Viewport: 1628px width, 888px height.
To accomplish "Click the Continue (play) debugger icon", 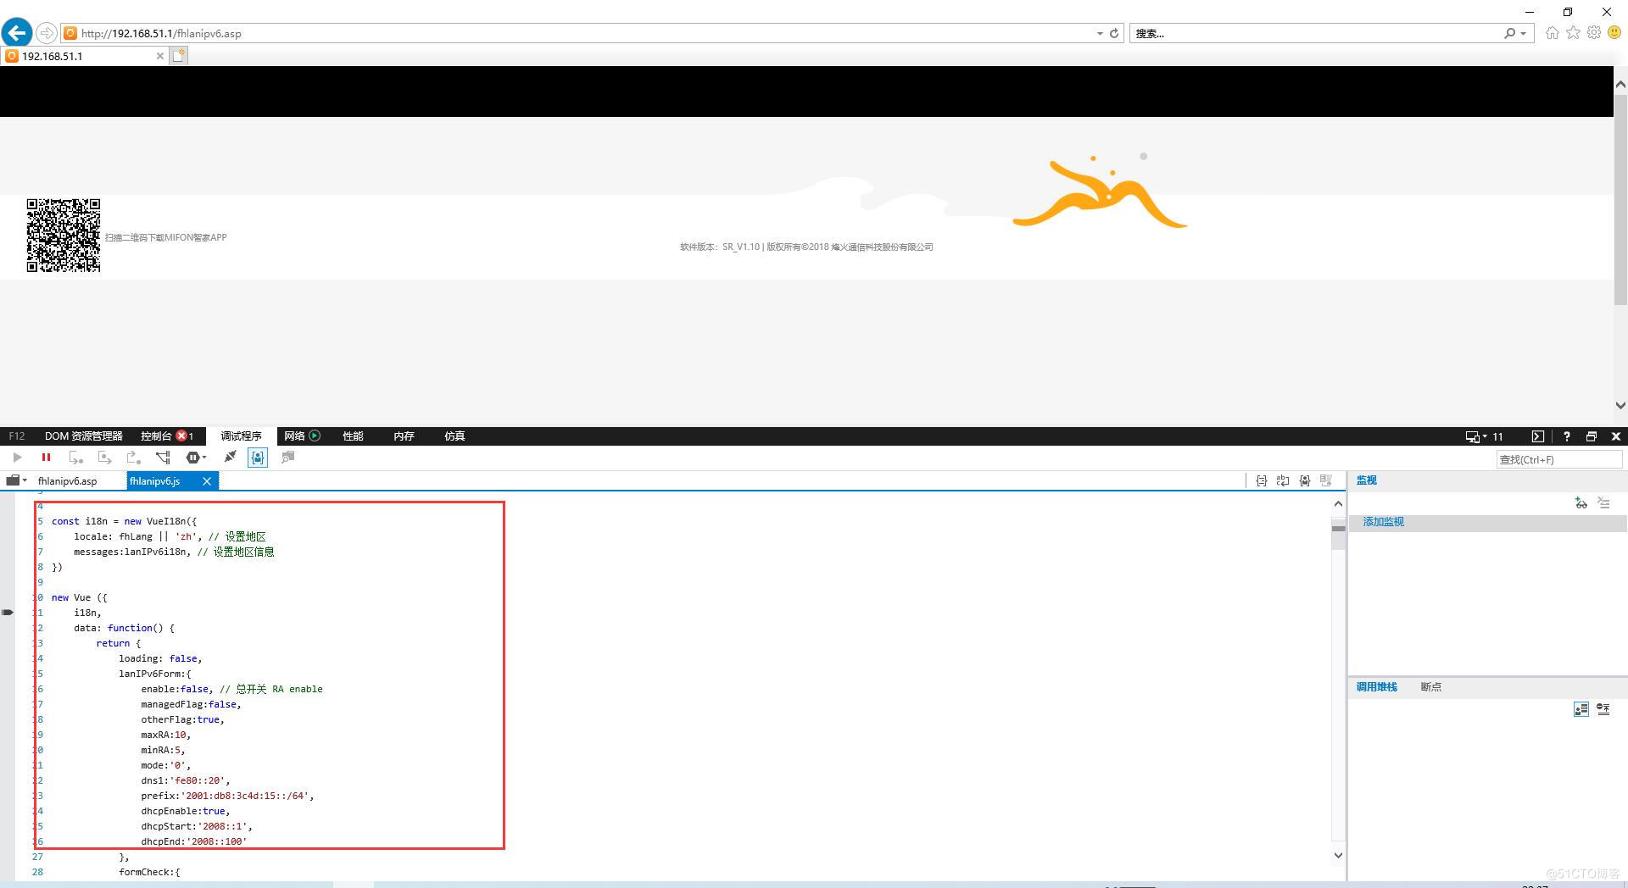I will click(x=17, y=458).
